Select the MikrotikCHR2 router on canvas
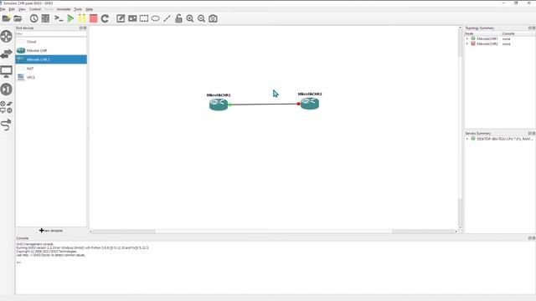The image size is (536, 301). 310,103
